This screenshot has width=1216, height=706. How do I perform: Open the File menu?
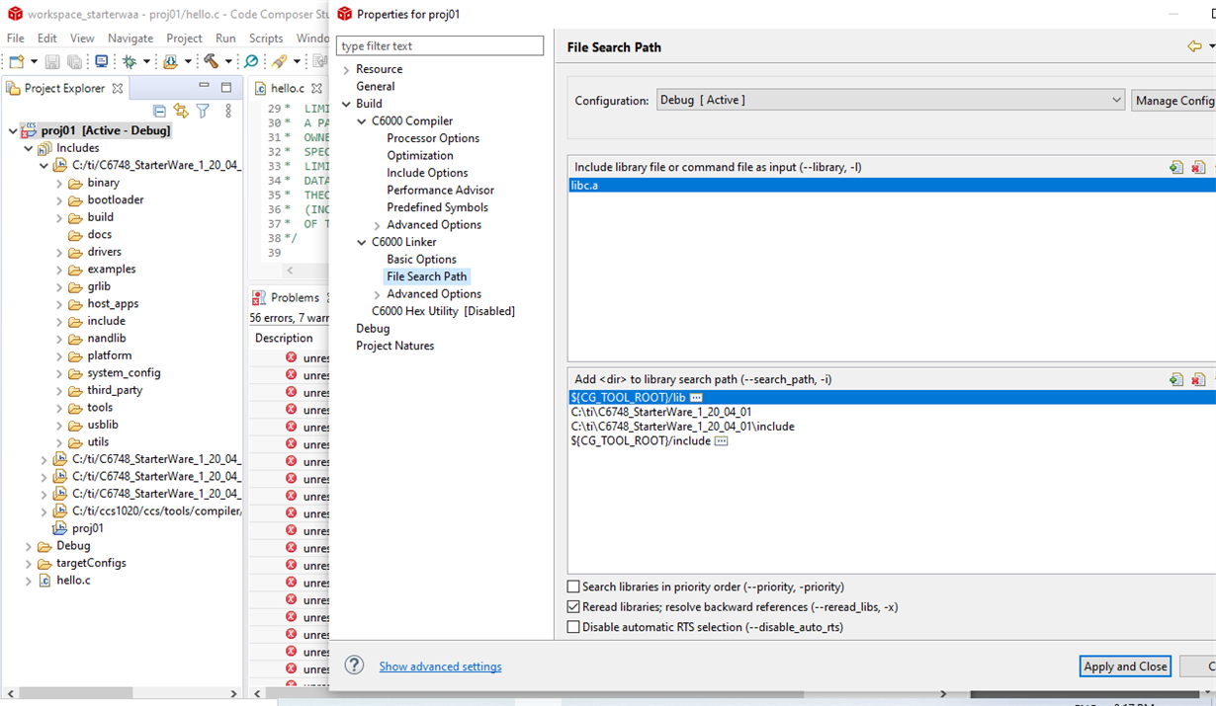tap(16, 38)
